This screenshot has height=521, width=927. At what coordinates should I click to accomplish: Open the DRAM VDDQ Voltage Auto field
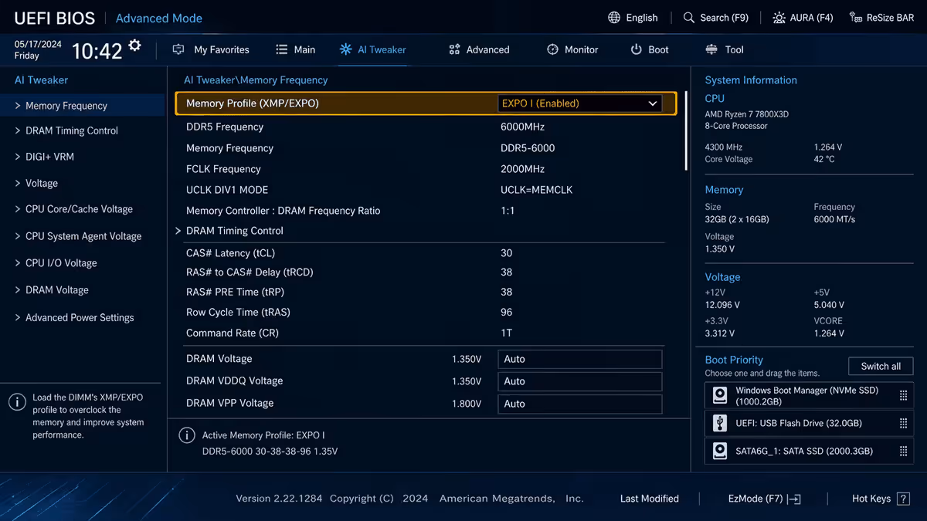579,381
